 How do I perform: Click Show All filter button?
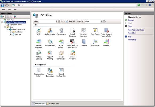click(x=70, y=21)
